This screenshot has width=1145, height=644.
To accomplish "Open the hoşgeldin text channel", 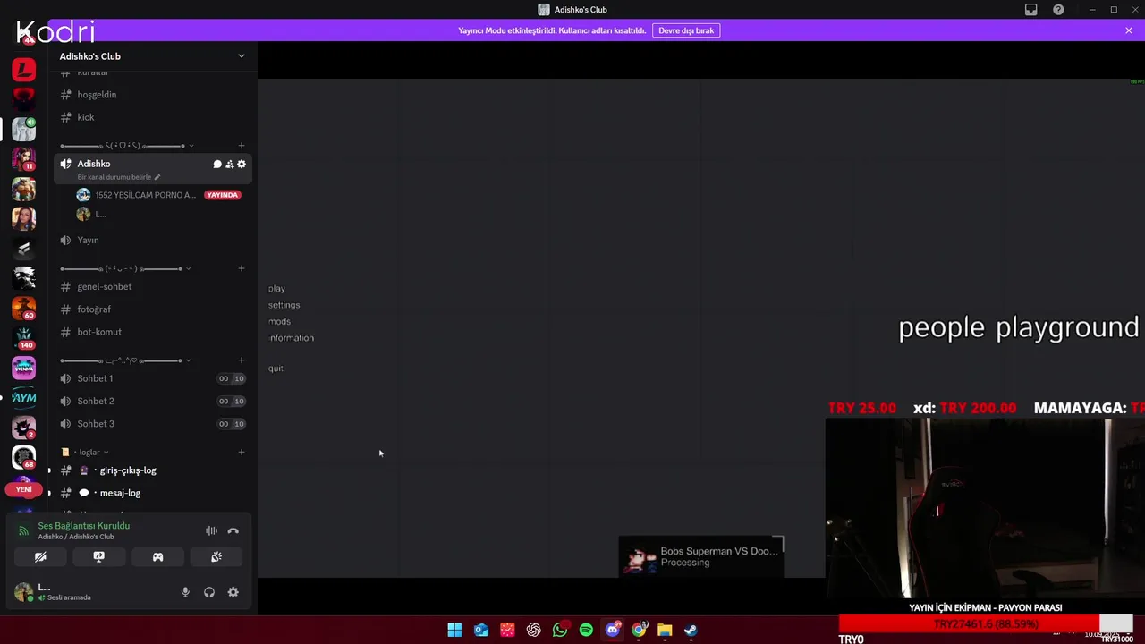I will (152, 95).
